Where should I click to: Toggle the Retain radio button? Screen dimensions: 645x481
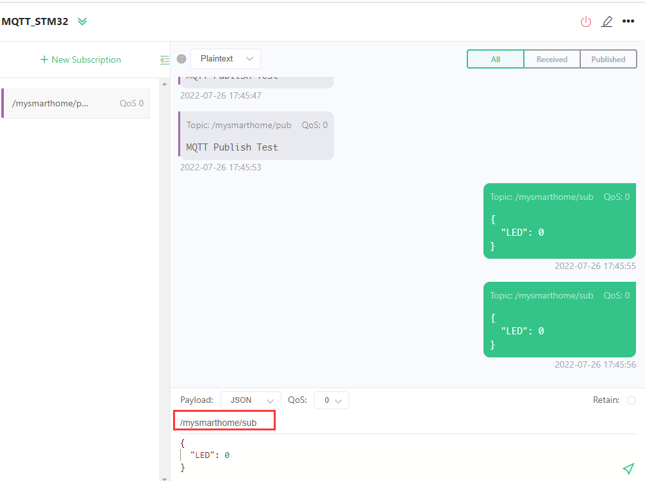click(x=632, y=400)
